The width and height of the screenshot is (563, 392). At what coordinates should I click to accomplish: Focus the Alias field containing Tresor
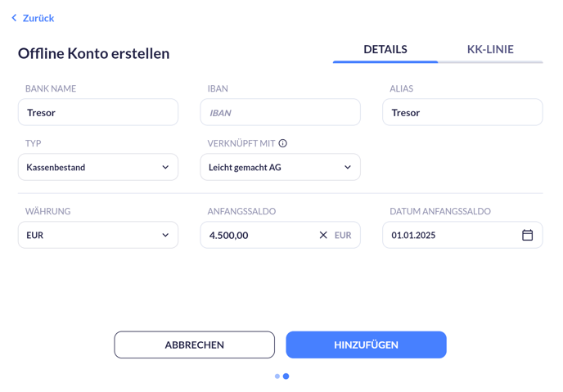pos(462,112)
